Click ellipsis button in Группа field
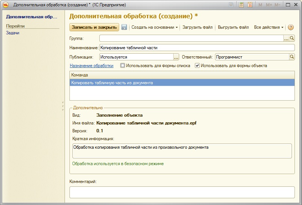This screenshot has width=302, height=205. 286,38
